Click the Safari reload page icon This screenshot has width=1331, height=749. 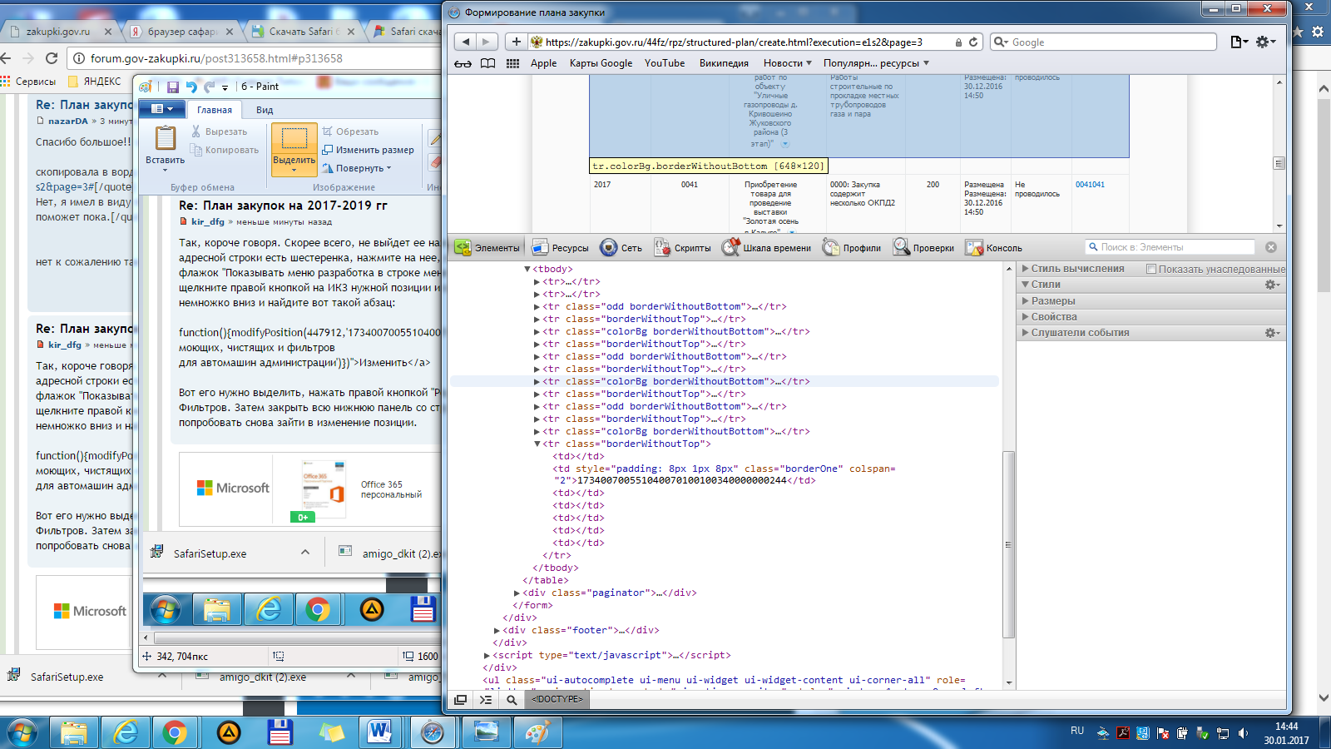972,42
